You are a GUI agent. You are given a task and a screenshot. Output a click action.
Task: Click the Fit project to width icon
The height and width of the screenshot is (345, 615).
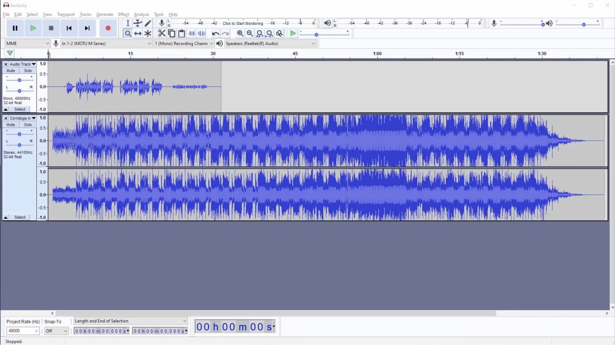[x=269, y=33]
